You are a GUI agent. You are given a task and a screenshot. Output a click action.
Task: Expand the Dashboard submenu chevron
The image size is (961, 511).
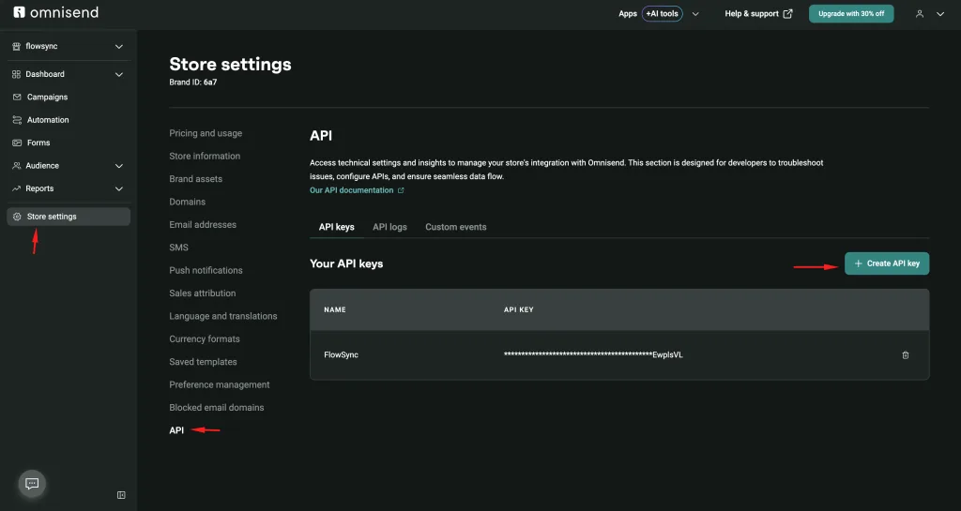point(119,74)
